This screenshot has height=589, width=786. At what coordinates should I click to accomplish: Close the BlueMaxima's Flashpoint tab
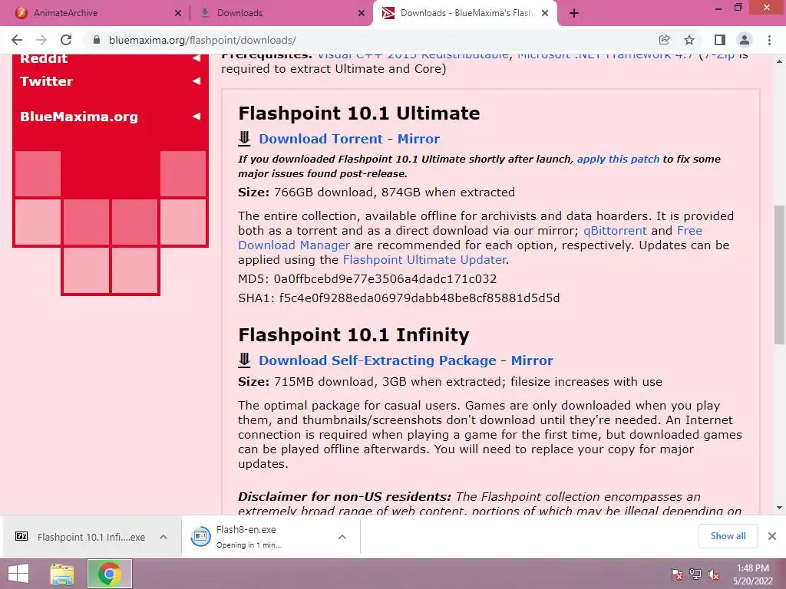point(546,13)
